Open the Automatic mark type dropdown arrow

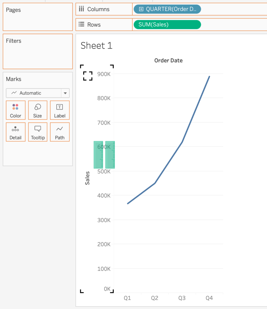[x=65, y=93]
